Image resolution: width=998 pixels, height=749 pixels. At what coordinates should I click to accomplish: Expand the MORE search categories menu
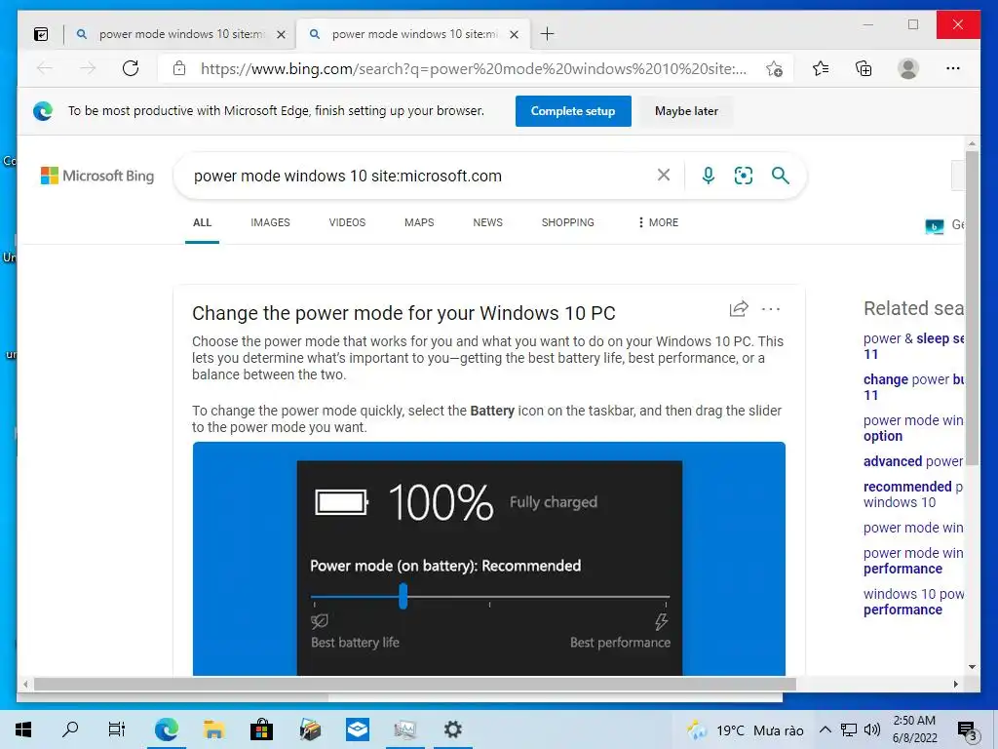pos(658,222)
